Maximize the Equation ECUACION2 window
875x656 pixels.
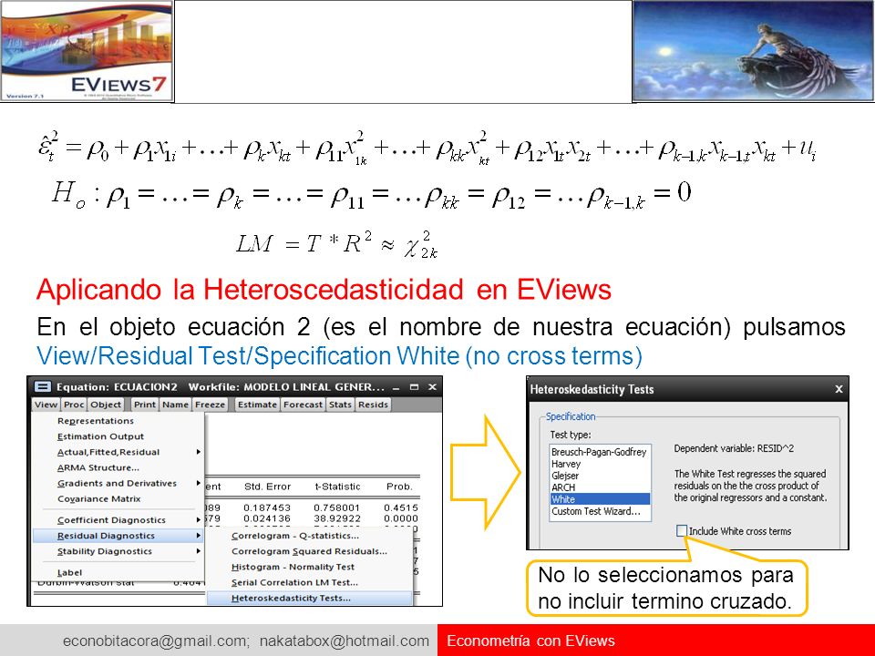(414, 387)
